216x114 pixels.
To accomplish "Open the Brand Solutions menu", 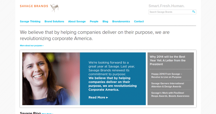I will click(54, 21).
